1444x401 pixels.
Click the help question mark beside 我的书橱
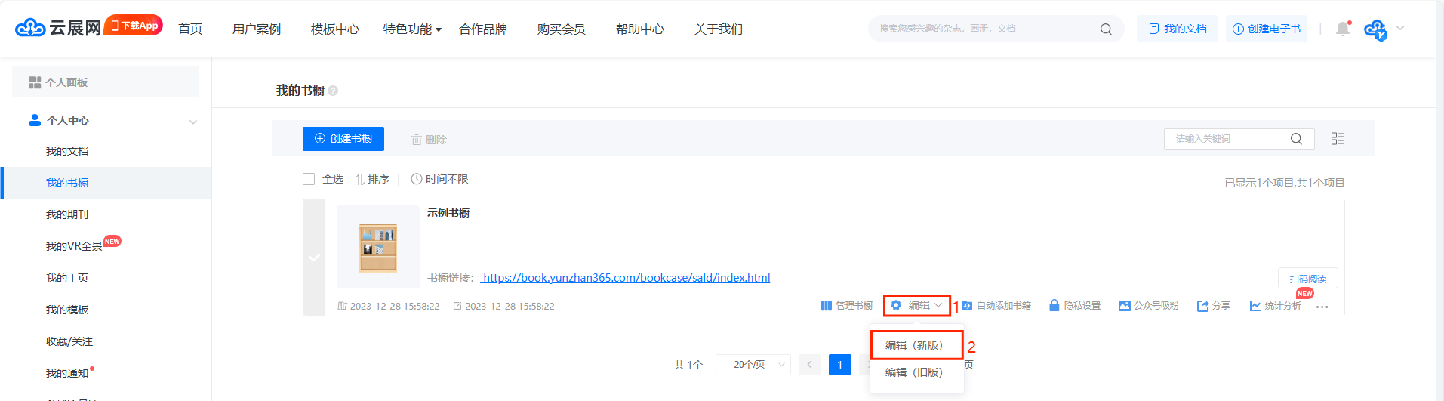coord(333,91)
